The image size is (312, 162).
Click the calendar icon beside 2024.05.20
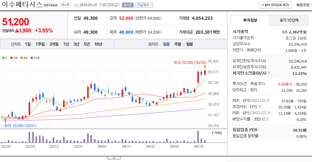coord(76,6)
